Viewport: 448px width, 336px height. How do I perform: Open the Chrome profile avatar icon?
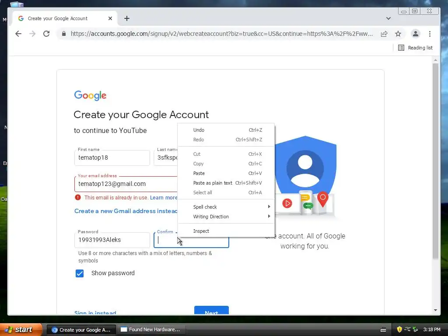pos(416,34)
